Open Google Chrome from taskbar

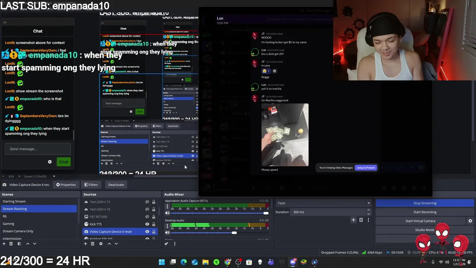point(227,262)
